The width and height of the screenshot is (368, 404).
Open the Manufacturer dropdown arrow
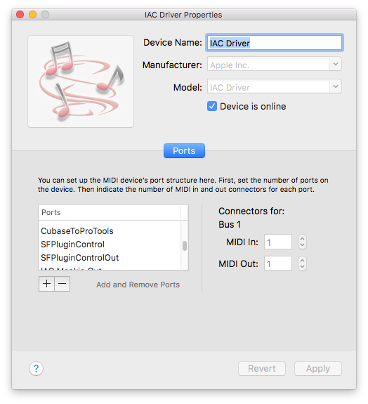[336, 64]
